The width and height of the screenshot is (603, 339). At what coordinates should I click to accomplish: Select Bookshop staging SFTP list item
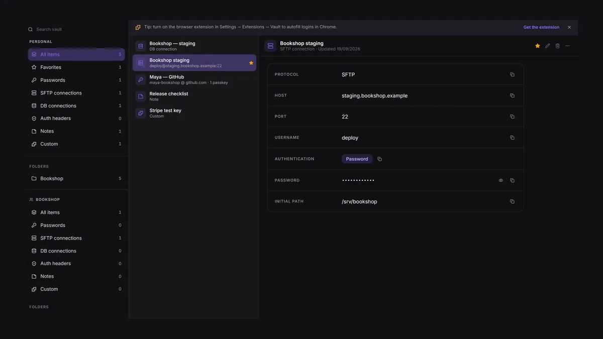point(194,63)
